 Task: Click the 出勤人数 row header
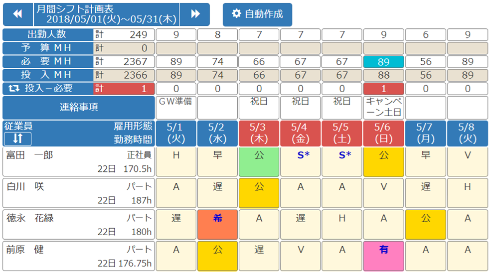point(48,34)
